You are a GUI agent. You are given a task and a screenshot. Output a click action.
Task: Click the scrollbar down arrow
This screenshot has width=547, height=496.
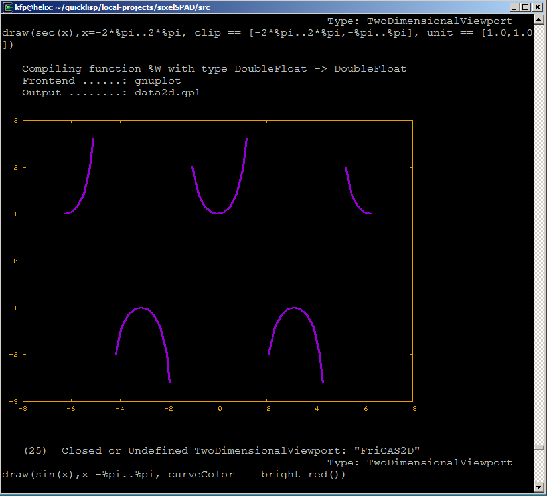tap(539, 488)
